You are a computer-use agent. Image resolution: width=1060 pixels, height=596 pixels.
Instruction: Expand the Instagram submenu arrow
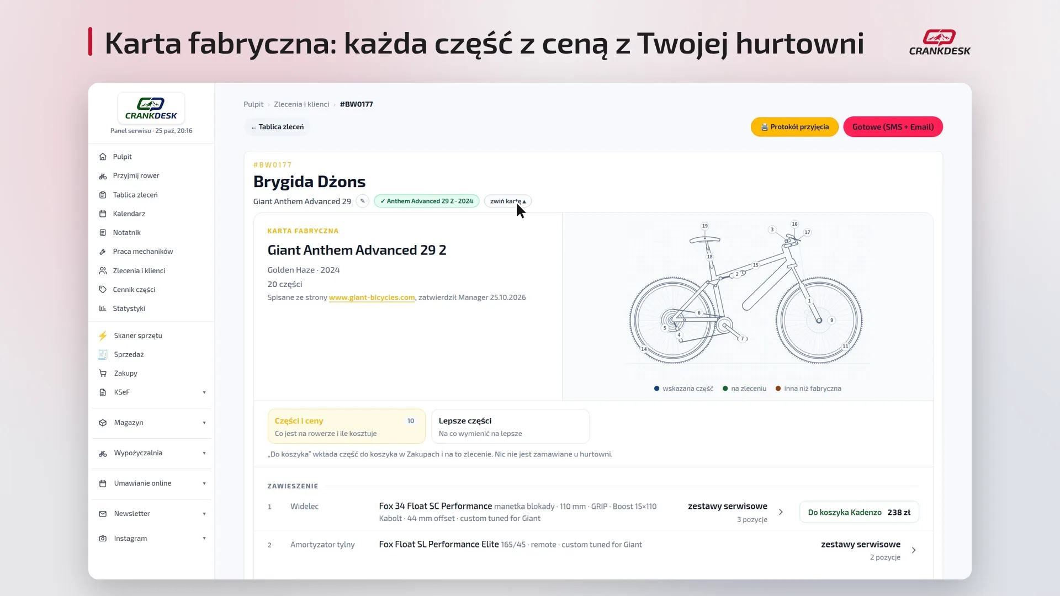[204, 539]
